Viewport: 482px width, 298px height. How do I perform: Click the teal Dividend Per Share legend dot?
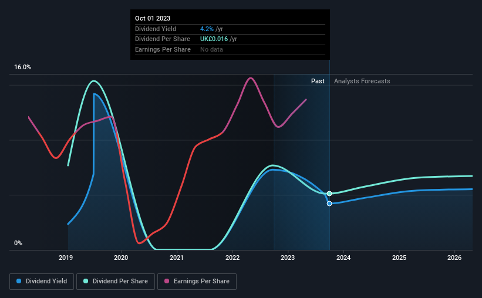(x=86, y=281)
